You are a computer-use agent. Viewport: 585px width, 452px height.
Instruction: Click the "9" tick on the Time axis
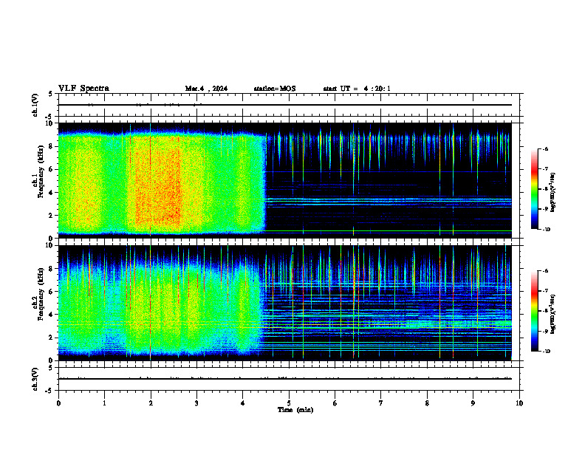tap(473, 403)
